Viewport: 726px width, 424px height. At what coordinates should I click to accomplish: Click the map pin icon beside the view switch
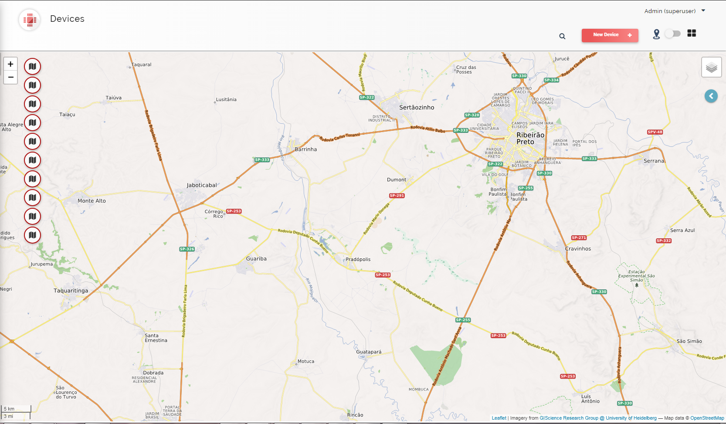pyautogui.click(x=657, y=33)
